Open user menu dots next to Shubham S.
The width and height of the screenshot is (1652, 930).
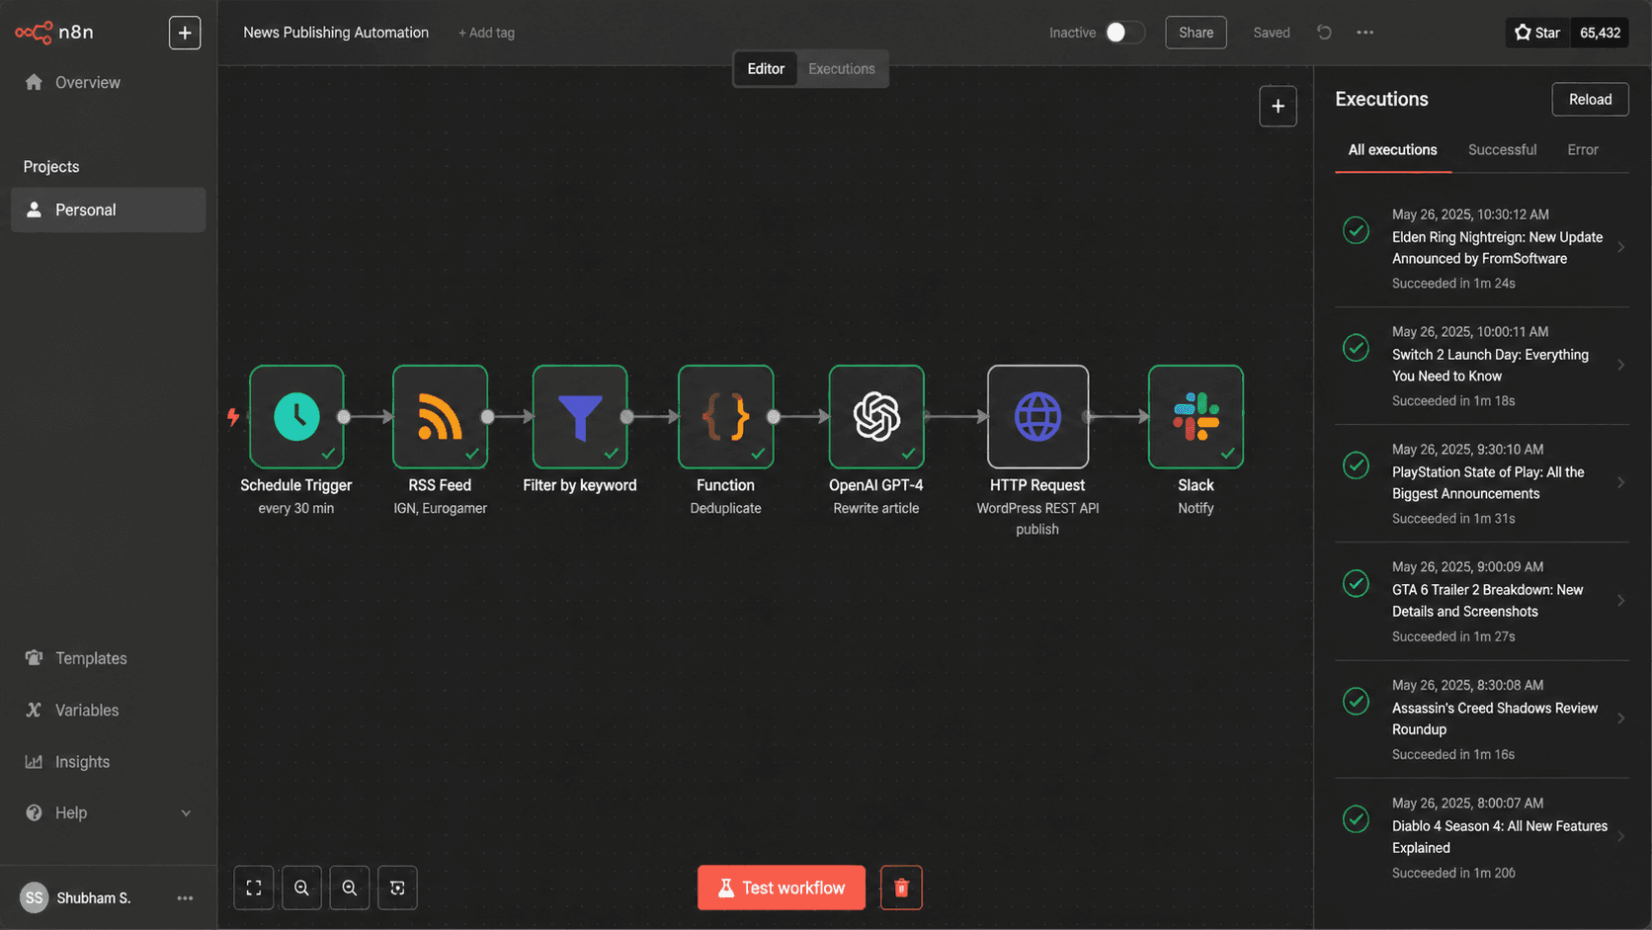click(185, 898)
